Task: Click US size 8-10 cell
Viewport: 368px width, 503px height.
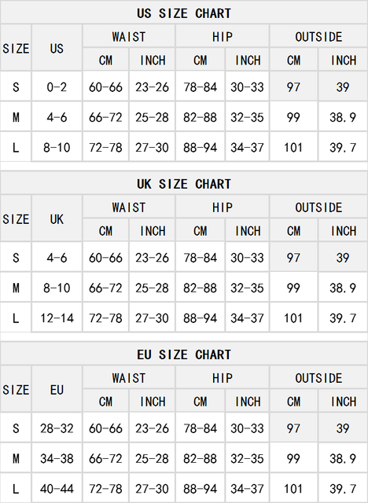Action: coord(57,148)
